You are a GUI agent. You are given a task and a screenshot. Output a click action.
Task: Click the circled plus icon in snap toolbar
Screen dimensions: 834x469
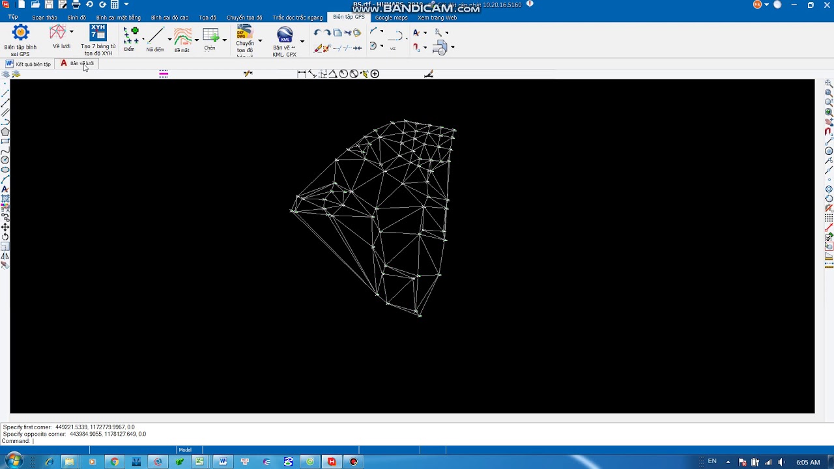[375, 74]
